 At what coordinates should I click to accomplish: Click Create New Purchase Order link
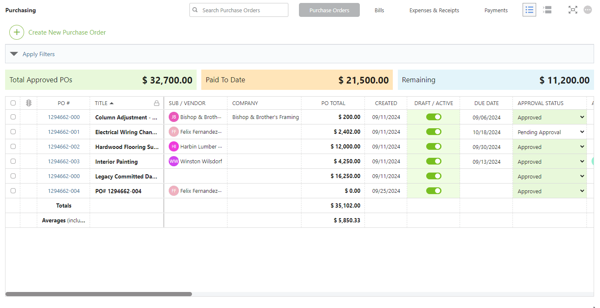[x=67, y=32]
